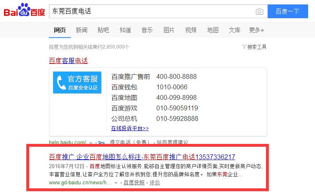Viewport: 315px width, 192px height.
Task: Open the 更多» tab menu
Action: click(256, 30)
